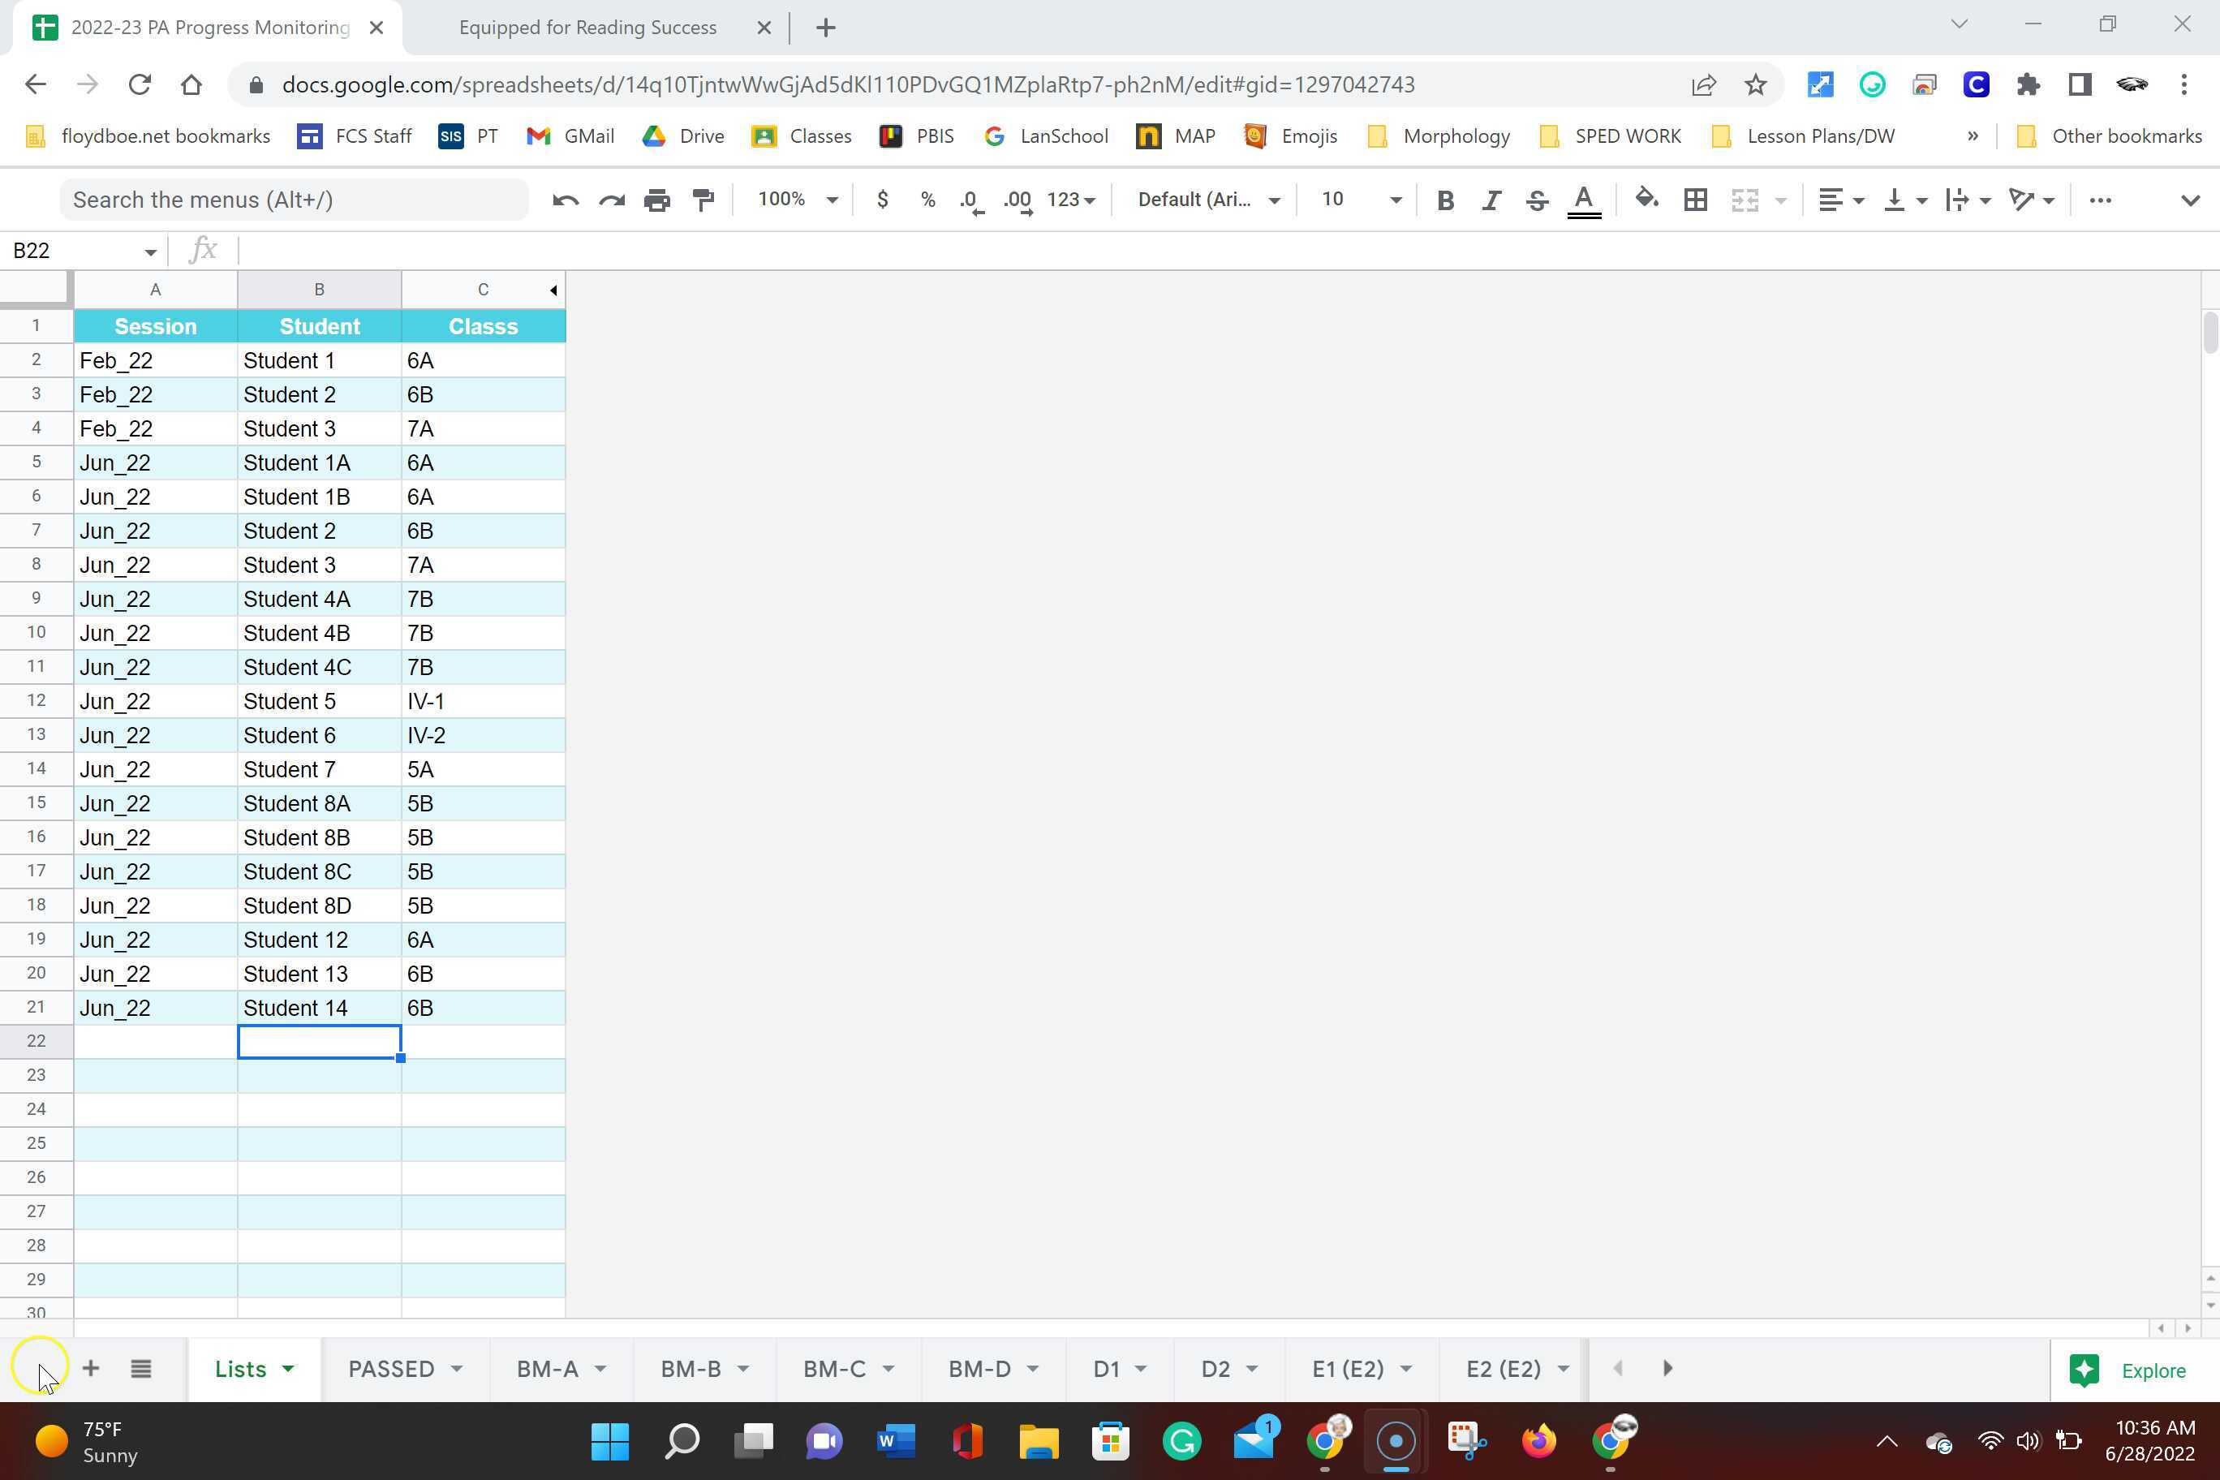
Task: Toggle italic formatting
Action: tap(1491, 199)
